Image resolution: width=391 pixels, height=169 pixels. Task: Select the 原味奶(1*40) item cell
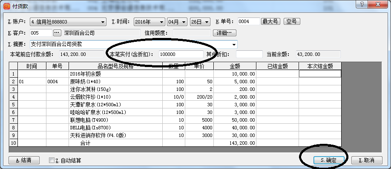(x=116, y=82)
